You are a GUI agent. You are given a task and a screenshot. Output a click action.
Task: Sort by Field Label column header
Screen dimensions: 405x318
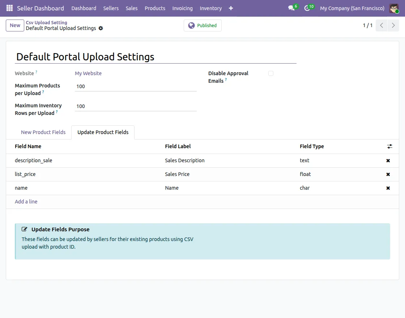[x=178, y=146]
